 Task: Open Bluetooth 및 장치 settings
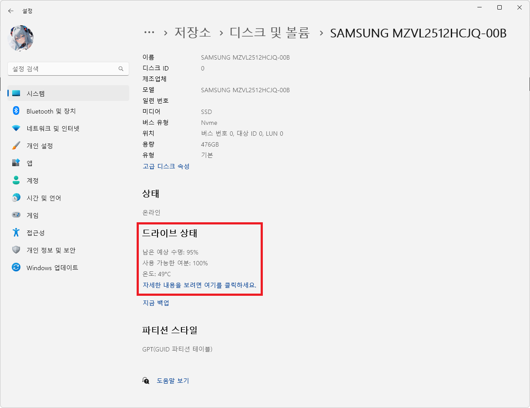pyautogui.click(x=68, y=111)
